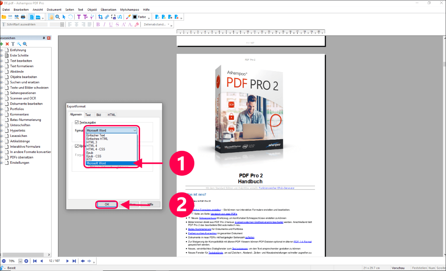The image size is (446, 271).
Task: Select the blue arrow pointer tool
Action: click(x=64, y=17)
